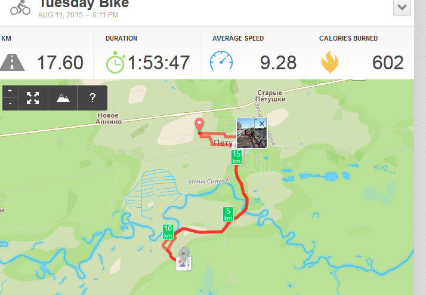Zoom out the map with minus button
The height and width of the screenshot is (295, 426).
10,104
